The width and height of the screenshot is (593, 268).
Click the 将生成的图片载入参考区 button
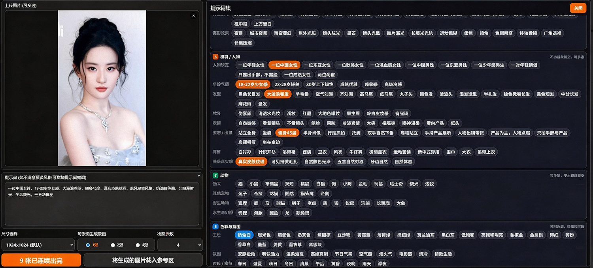143,260
